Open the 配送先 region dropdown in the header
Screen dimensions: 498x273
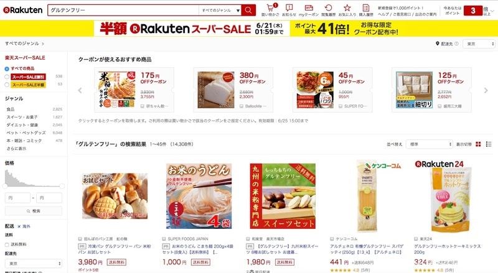[x=479, y=44]
